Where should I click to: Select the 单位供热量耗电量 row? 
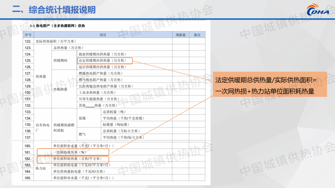[79, 171]
